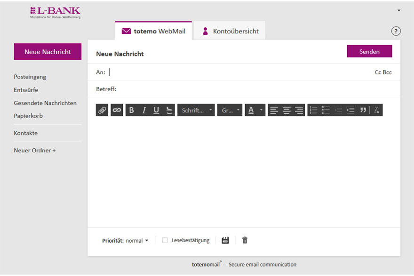Screen dimensions: 414x276
Task: Center align text
Action: point(287,110)
